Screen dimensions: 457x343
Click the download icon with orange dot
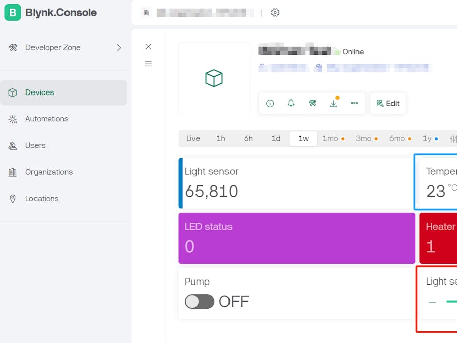[334, 103]
